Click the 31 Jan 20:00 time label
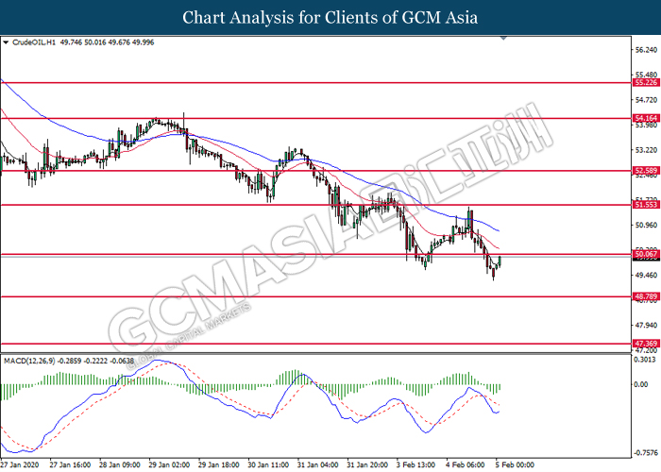The height and width of the screenshot is (472, 661). (x=367, y=464)
